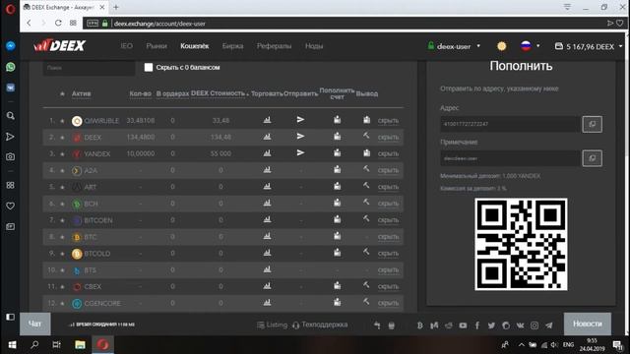Screen dimensions: 630x354
Task: Open trade chart for A2A row
Action: [x=267, y=170]
